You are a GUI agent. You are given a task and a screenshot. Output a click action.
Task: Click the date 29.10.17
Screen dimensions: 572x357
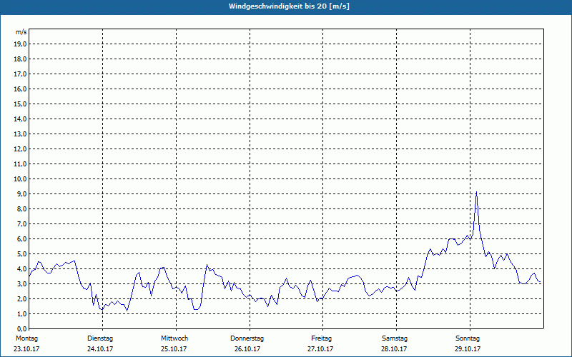pyautogui.click(x=468, y=349)
